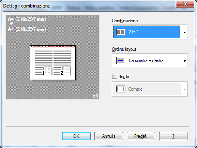Open help with the ? button
The width and height of the screenshot is (197, 148).
pos(173,136)
